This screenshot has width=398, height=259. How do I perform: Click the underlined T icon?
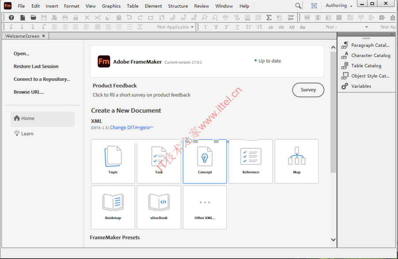(237, 27)
